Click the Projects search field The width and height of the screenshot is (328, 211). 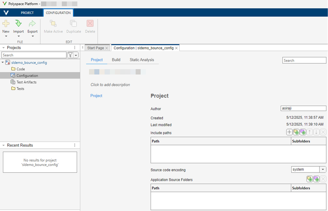tap(34, 55)
